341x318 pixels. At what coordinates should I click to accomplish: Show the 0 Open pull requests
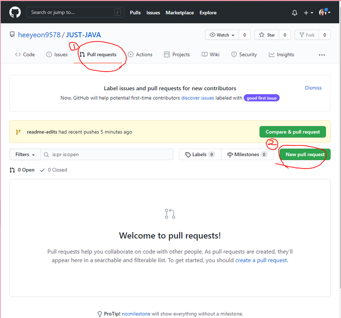(22, 170)
